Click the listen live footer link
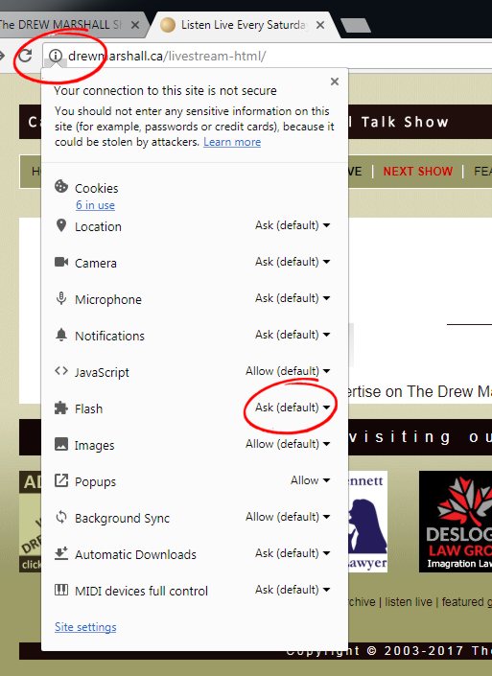Viewport: 492px width, 676px height. coord(409,601)
